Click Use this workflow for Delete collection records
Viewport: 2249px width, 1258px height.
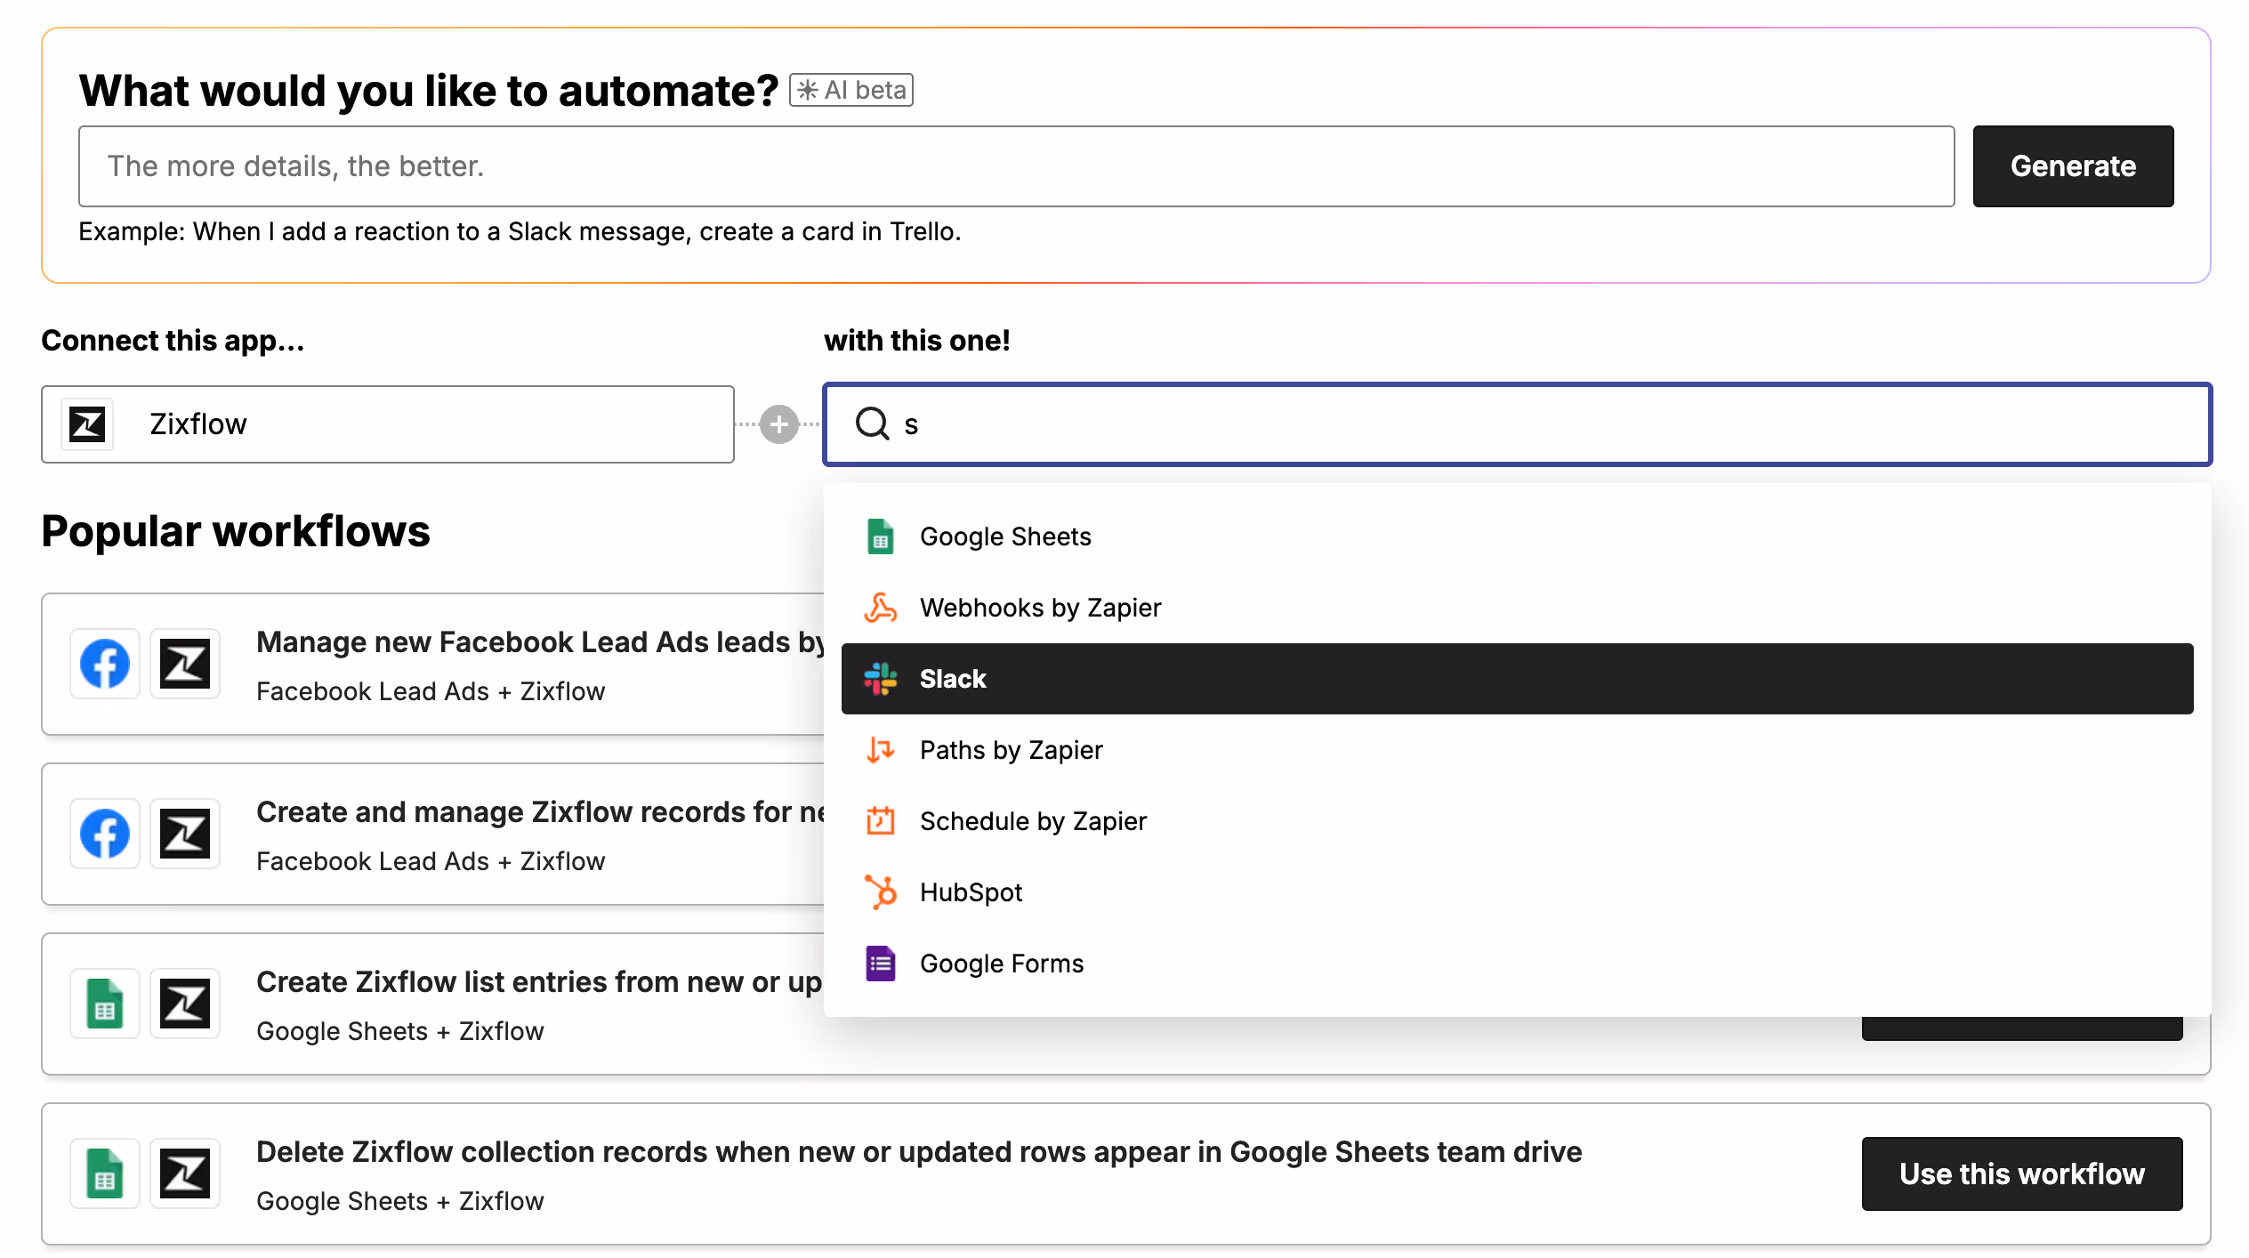coord(2021,1173)
